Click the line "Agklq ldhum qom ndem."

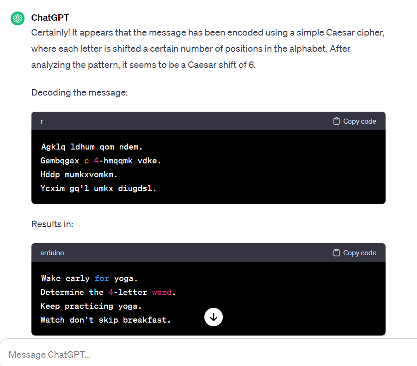(92, 147)
